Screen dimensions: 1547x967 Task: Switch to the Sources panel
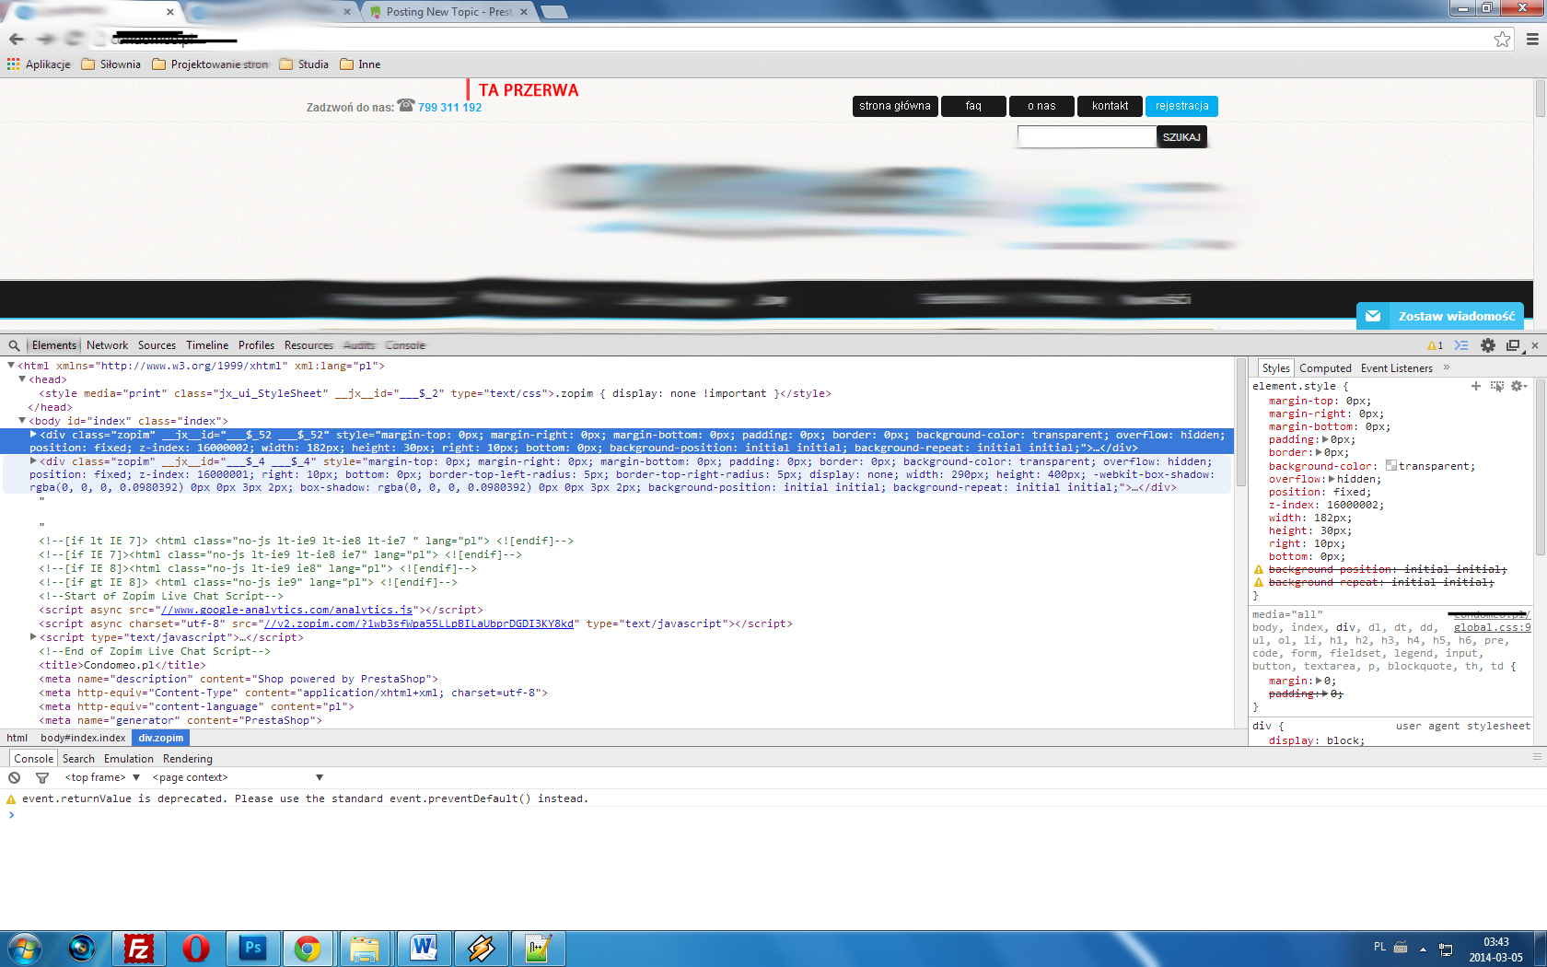(157, 345)
